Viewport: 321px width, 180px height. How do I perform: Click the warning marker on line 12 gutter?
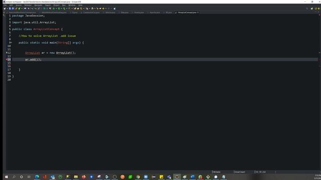[7, 52]
